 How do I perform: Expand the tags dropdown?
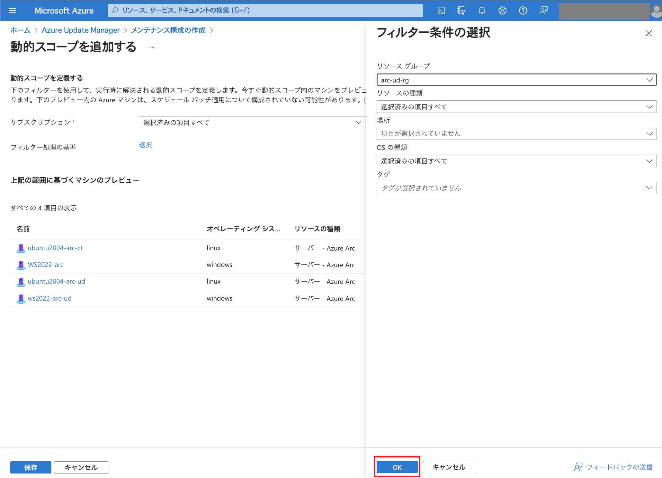[516, 188]
